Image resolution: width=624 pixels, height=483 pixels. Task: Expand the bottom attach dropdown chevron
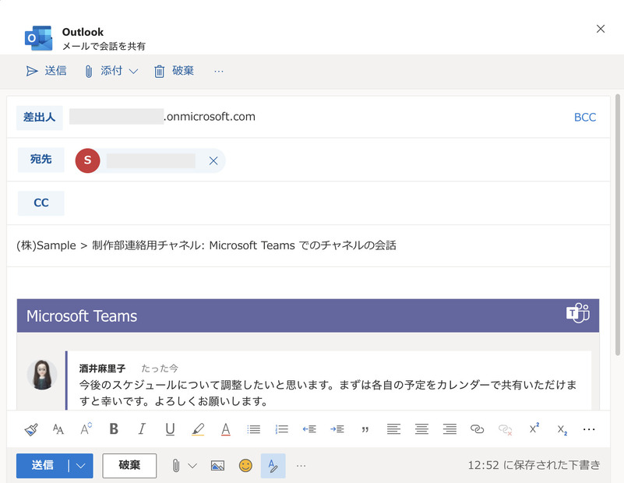[192, 466]
